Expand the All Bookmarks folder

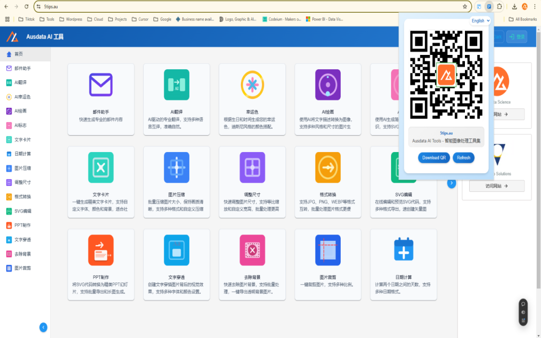(x=523, y=20)
